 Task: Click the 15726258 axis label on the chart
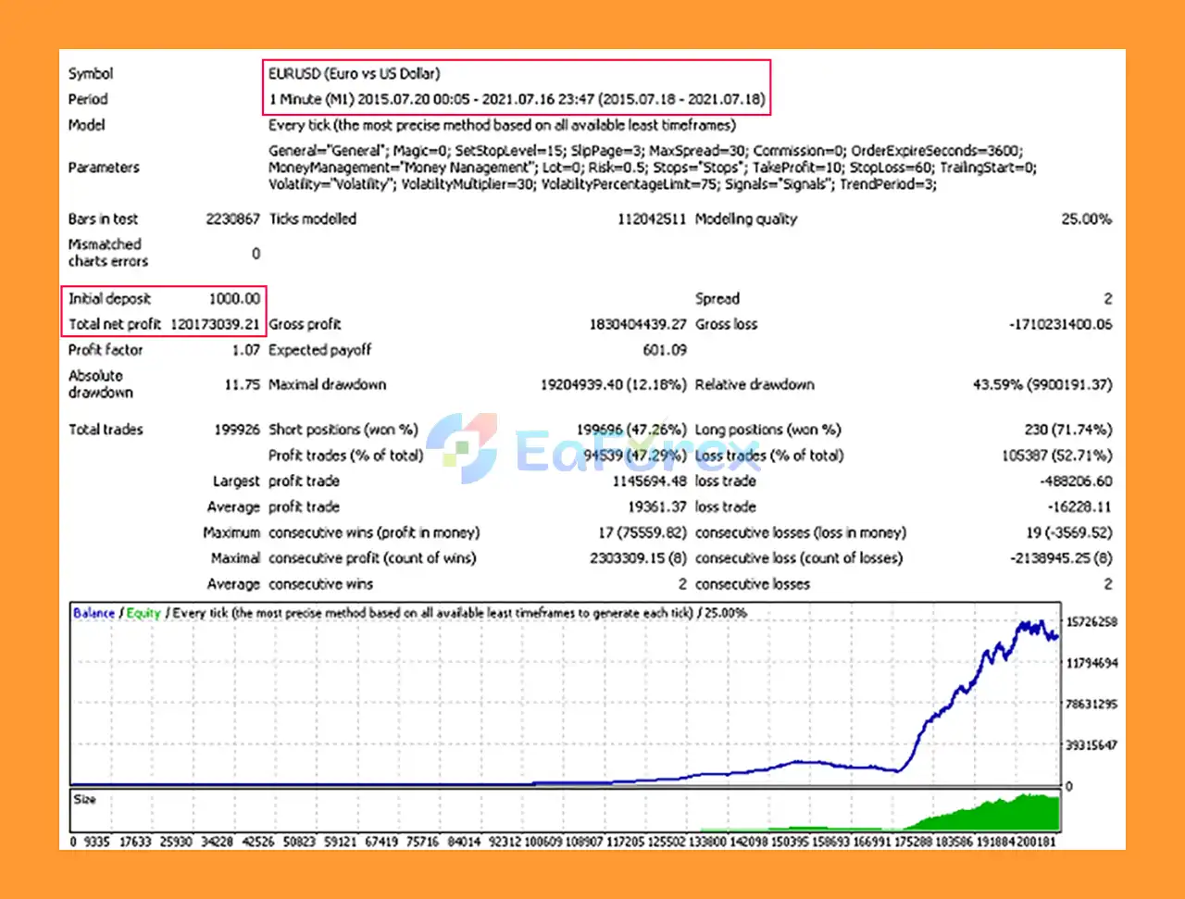pos(1091,622)
